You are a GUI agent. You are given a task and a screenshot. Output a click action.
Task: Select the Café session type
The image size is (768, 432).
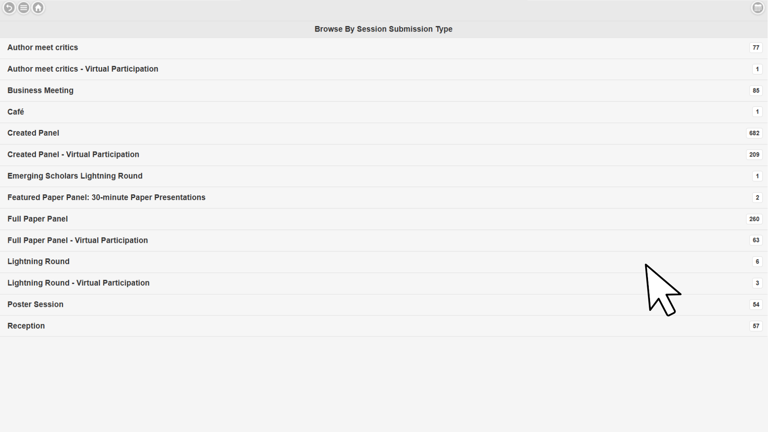(x=16, y=112)
